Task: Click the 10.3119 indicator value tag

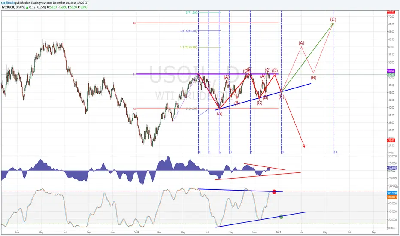Action: 392,168
